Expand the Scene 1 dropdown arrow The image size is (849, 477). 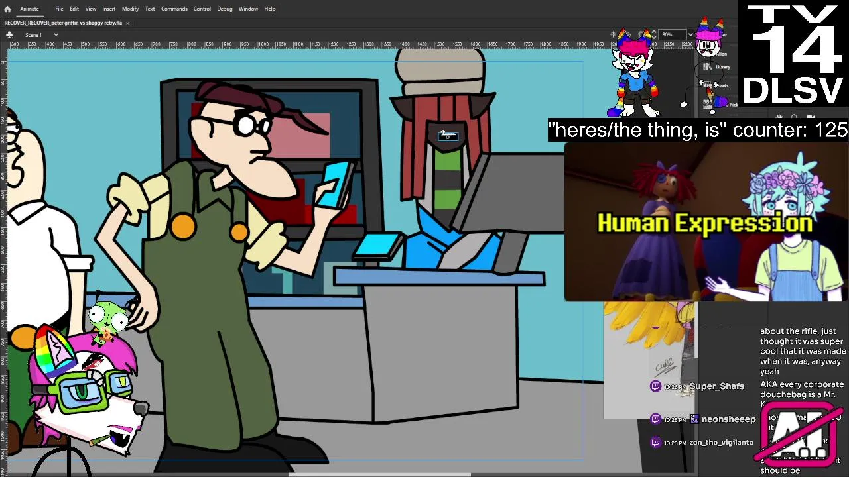[56, 34]
